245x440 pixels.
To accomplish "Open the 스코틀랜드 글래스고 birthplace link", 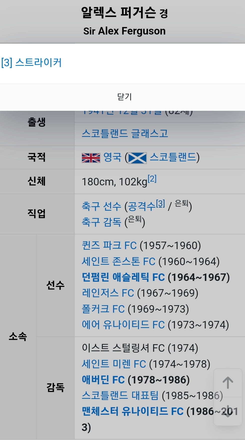I will point(125,133).
